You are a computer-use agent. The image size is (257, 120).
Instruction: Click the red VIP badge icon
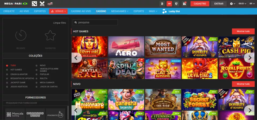(169, 4)
